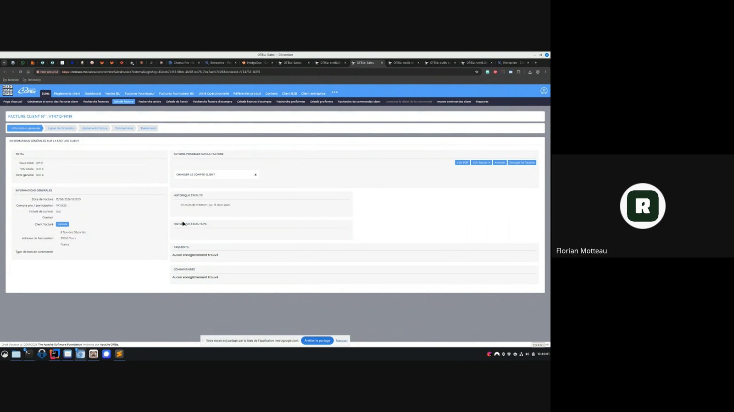Click the OFBiz logo in header
Image resolution: width=734 pixels, height=412 pixels.
[x=27, y=91]
